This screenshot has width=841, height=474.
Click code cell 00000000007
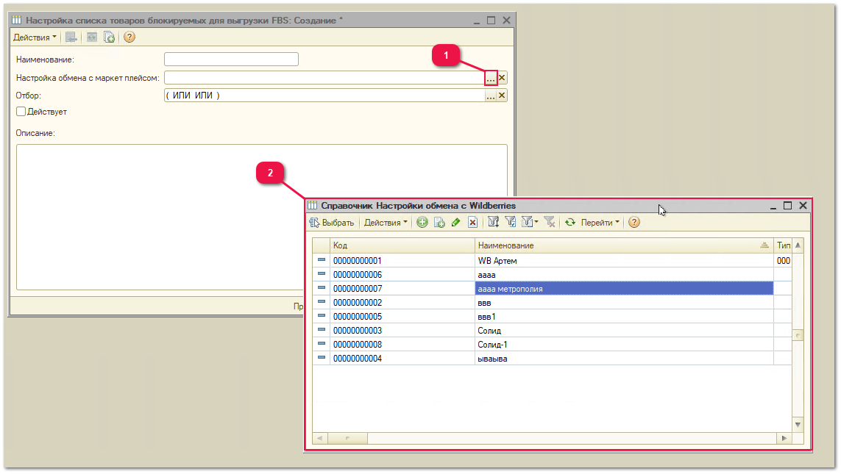click(402, 289)
